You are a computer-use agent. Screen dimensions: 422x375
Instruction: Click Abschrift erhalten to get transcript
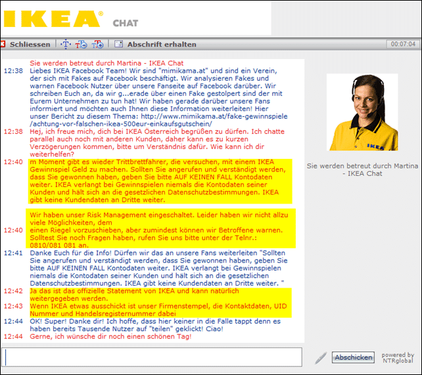point(162,45)
